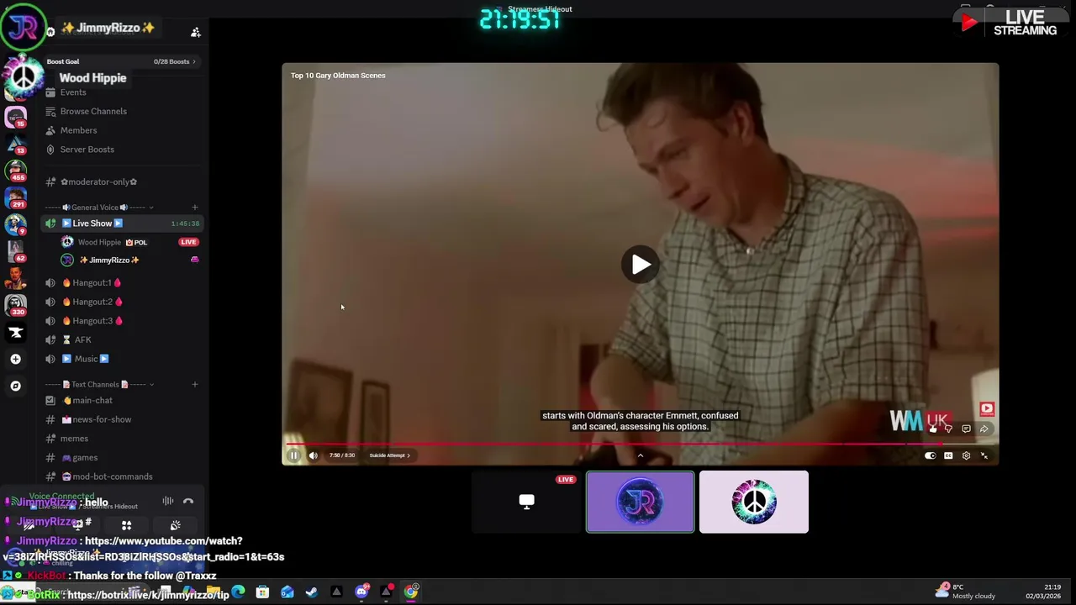
Task: Select the live screen-share stream thumbnail
Action: (x=527, y=502)
